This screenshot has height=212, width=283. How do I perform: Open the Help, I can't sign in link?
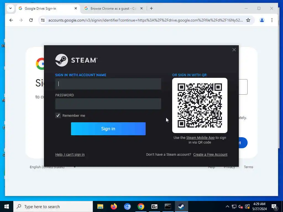point(70,155)
